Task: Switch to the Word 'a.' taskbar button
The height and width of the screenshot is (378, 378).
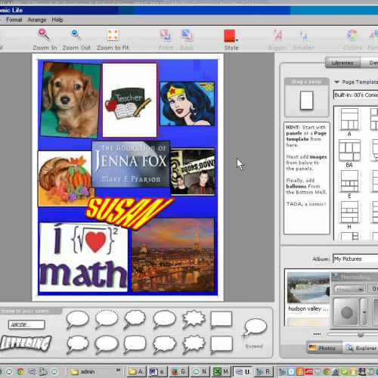Action: [157, 371]
